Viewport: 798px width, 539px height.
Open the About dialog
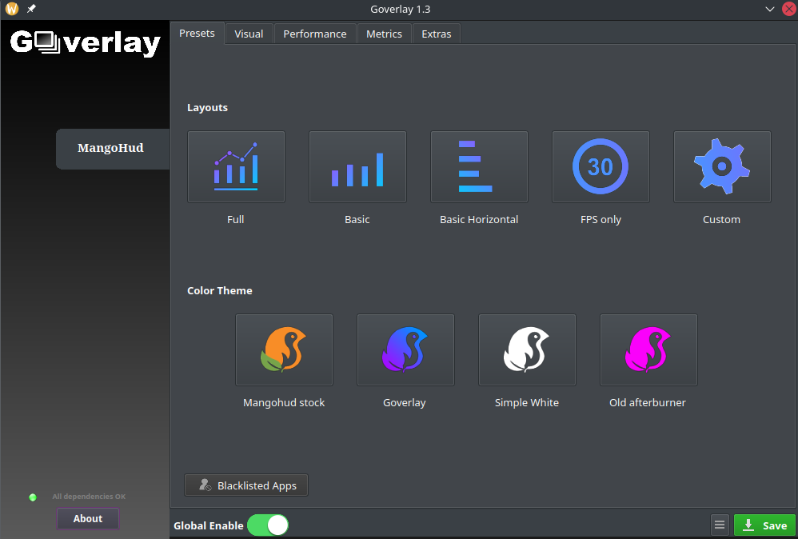(87, 519)
